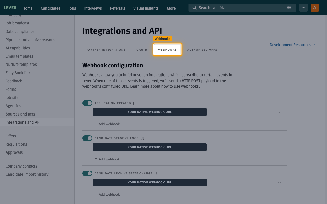The height and width of the screenshot is (204, 327).
Task: Click the help icon beside Candidate Stage Change
Action: pos(142,138)
